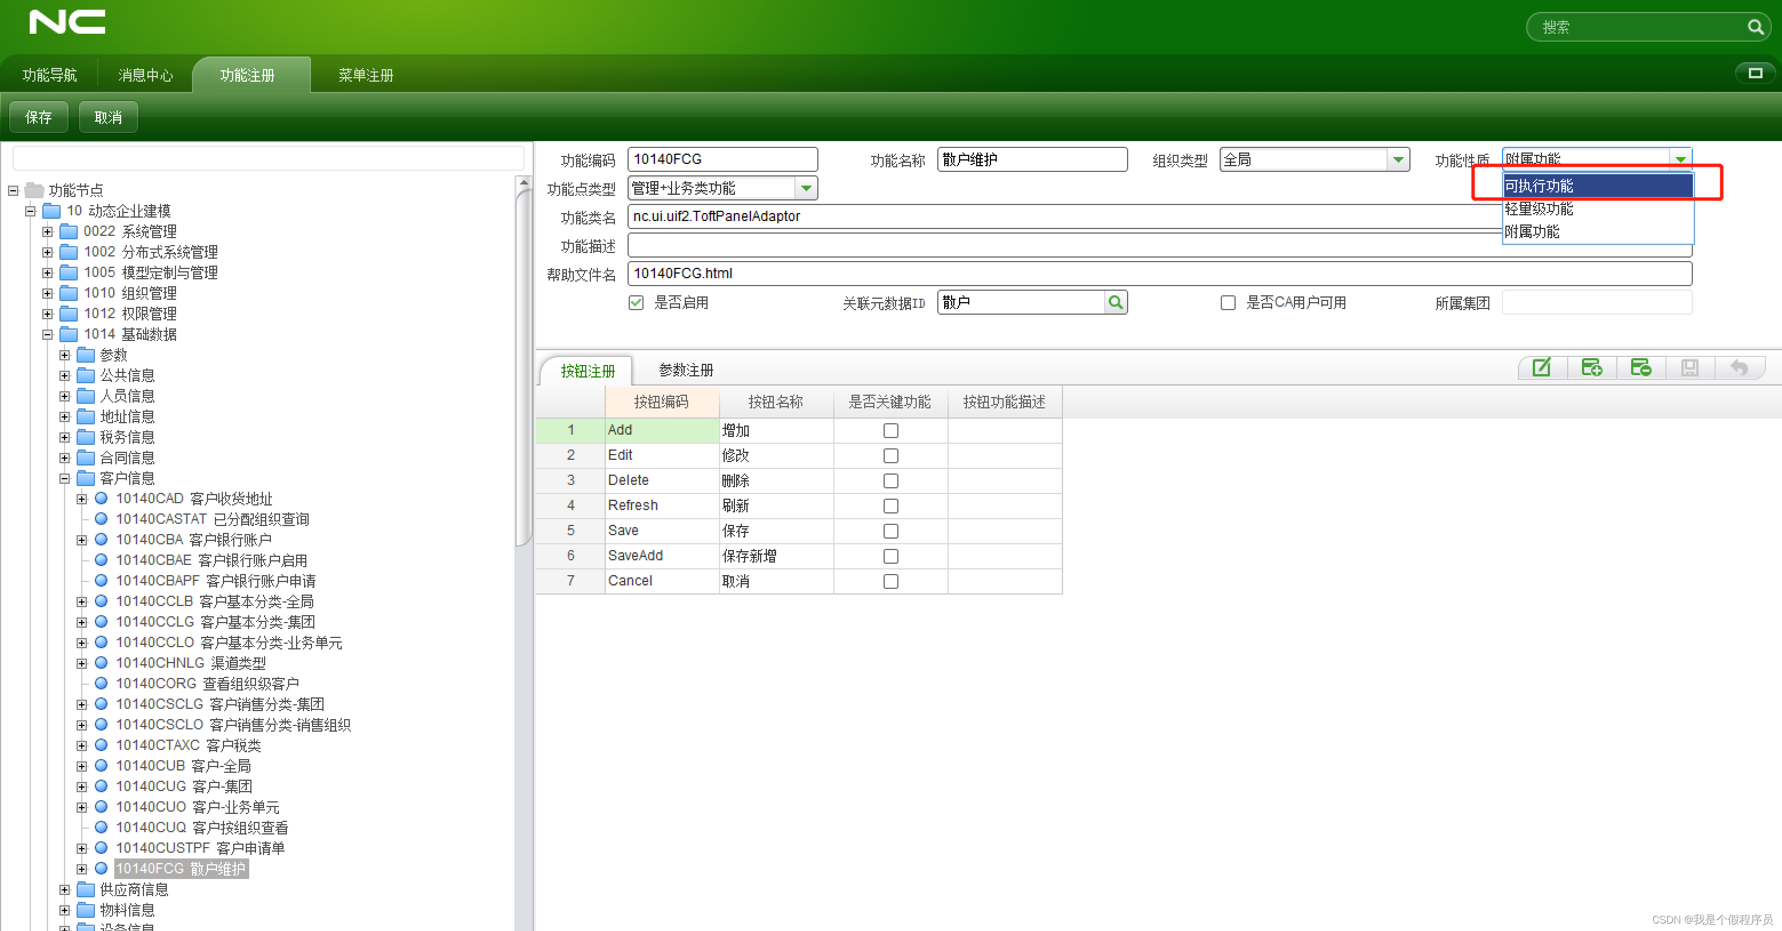Screen dimensions: 1782x931
Task: Check 是否关键功能 for the Add row
Action: pos(890,431)
